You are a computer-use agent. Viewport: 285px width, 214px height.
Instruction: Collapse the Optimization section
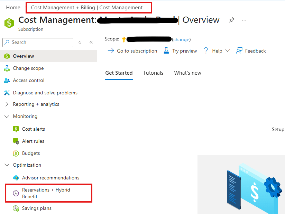point(7,165)
